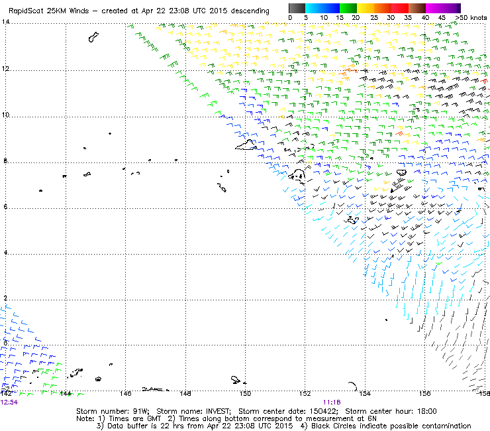Screen dimensions: 490x431
Task: Select the red 30–35 knots legend segment
Action: (400, 8)
